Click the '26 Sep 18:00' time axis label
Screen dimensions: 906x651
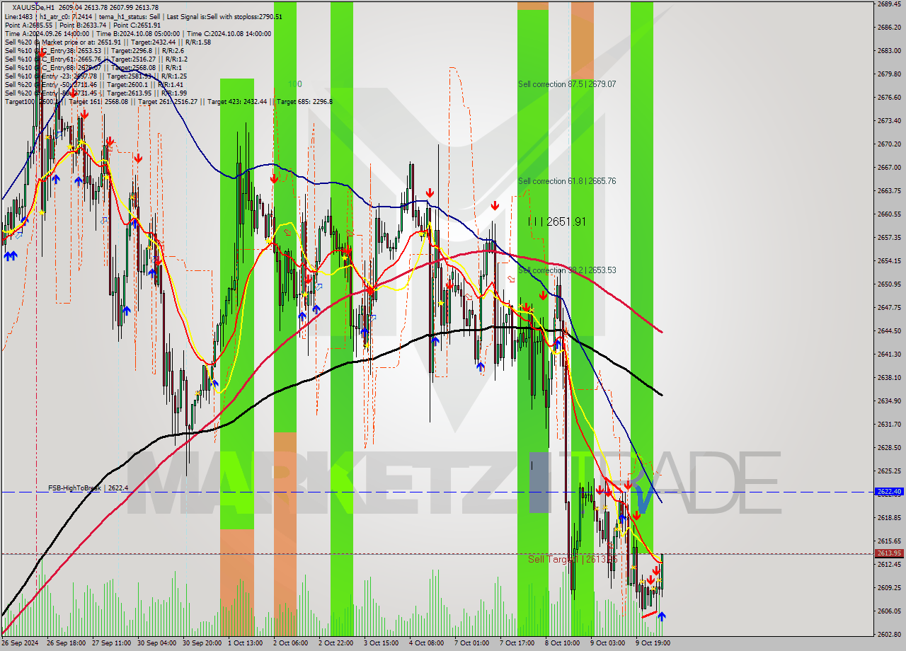click(x=66, y=643)
